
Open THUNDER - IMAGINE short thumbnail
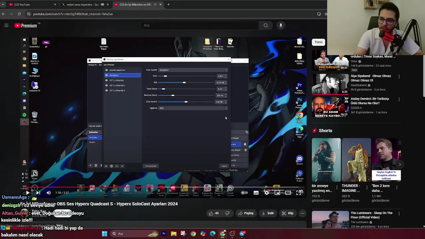point(356,160)
